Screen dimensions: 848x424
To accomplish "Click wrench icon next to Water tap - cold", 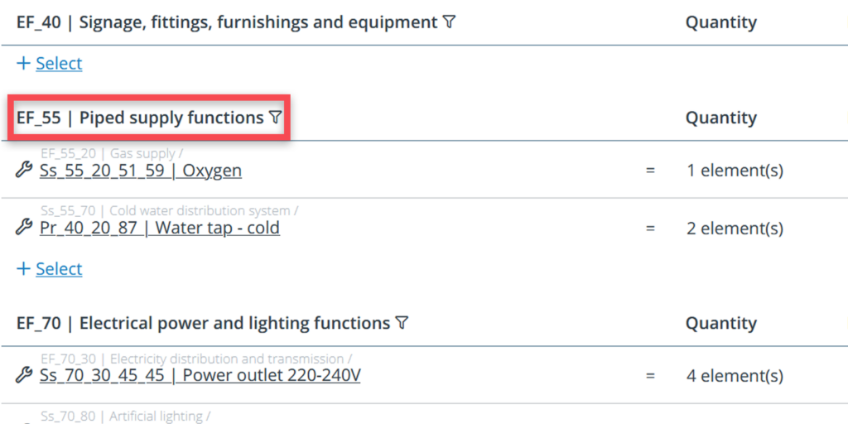I will coord(24,228).
